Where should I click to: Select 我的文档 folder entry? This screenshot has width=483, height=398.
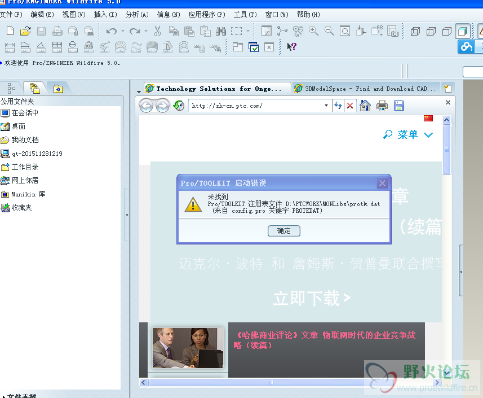point(19,140)
